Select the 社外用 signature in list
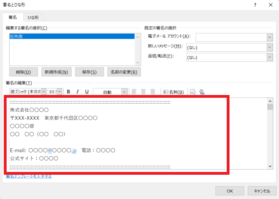The height and width of the screenshot is (199, 279). coord(72,36)
